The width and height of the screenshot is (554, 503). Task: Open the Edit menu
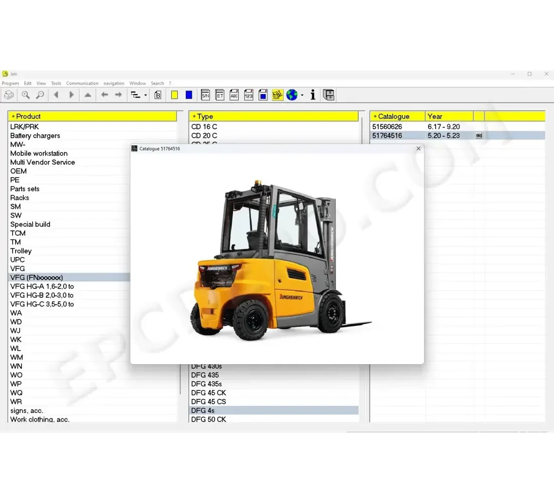(x=28, y=83)
